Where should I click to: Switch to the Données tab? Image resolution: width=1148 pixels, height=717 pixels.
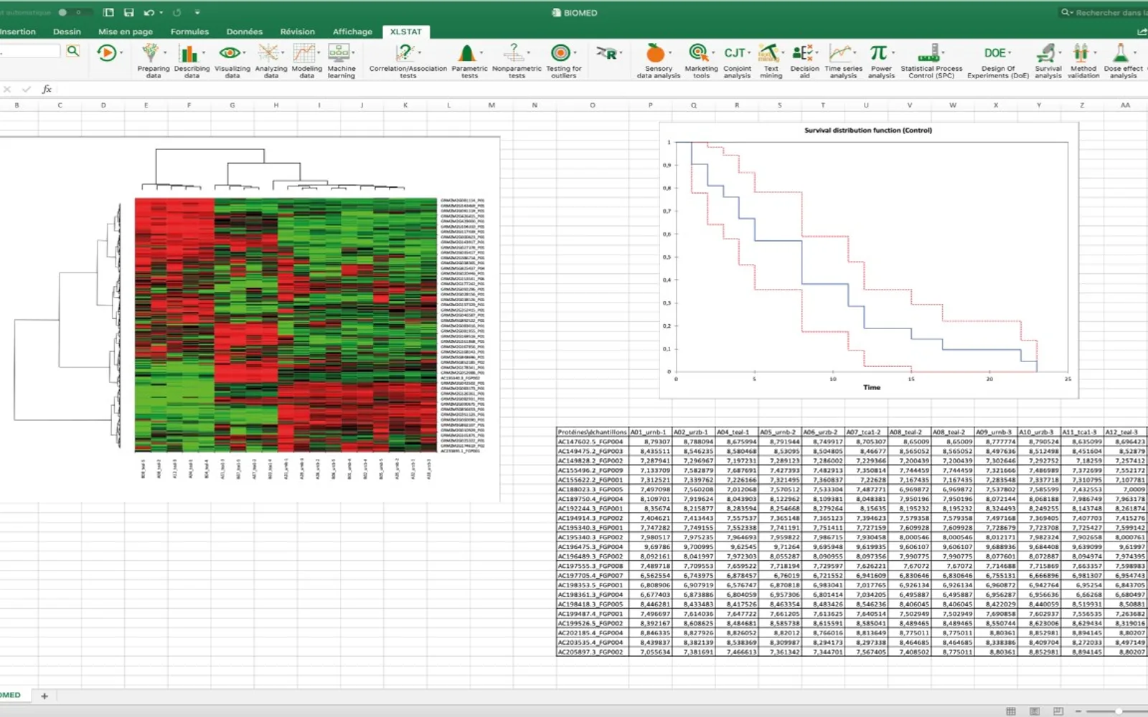[x=244, y=32]
